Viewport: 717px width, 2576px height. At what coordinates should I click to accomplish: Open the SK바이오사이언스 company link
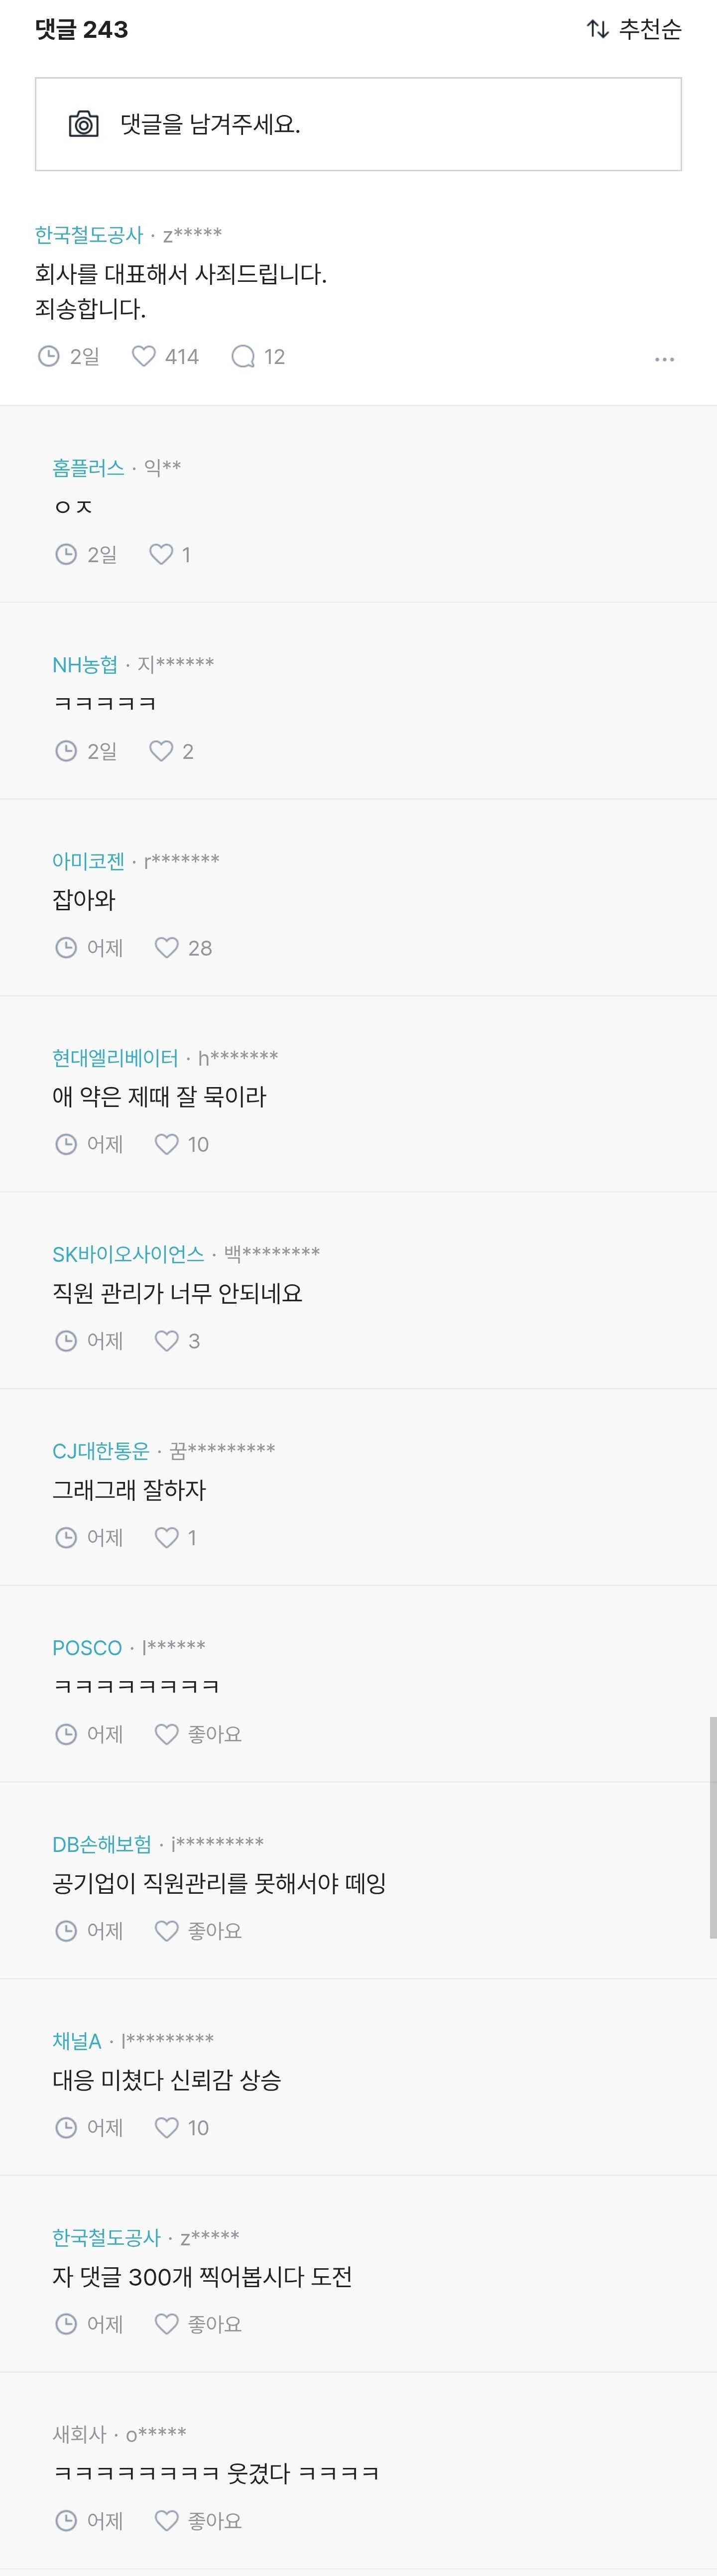128,1254
